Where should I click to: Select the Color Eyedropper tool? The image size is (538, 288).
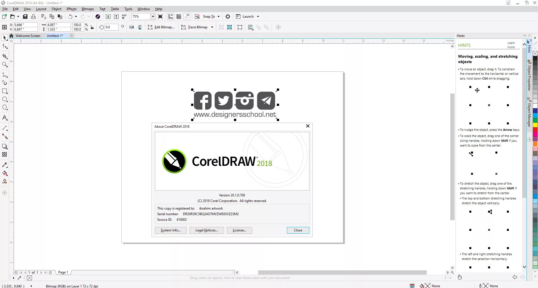[4, 165]
